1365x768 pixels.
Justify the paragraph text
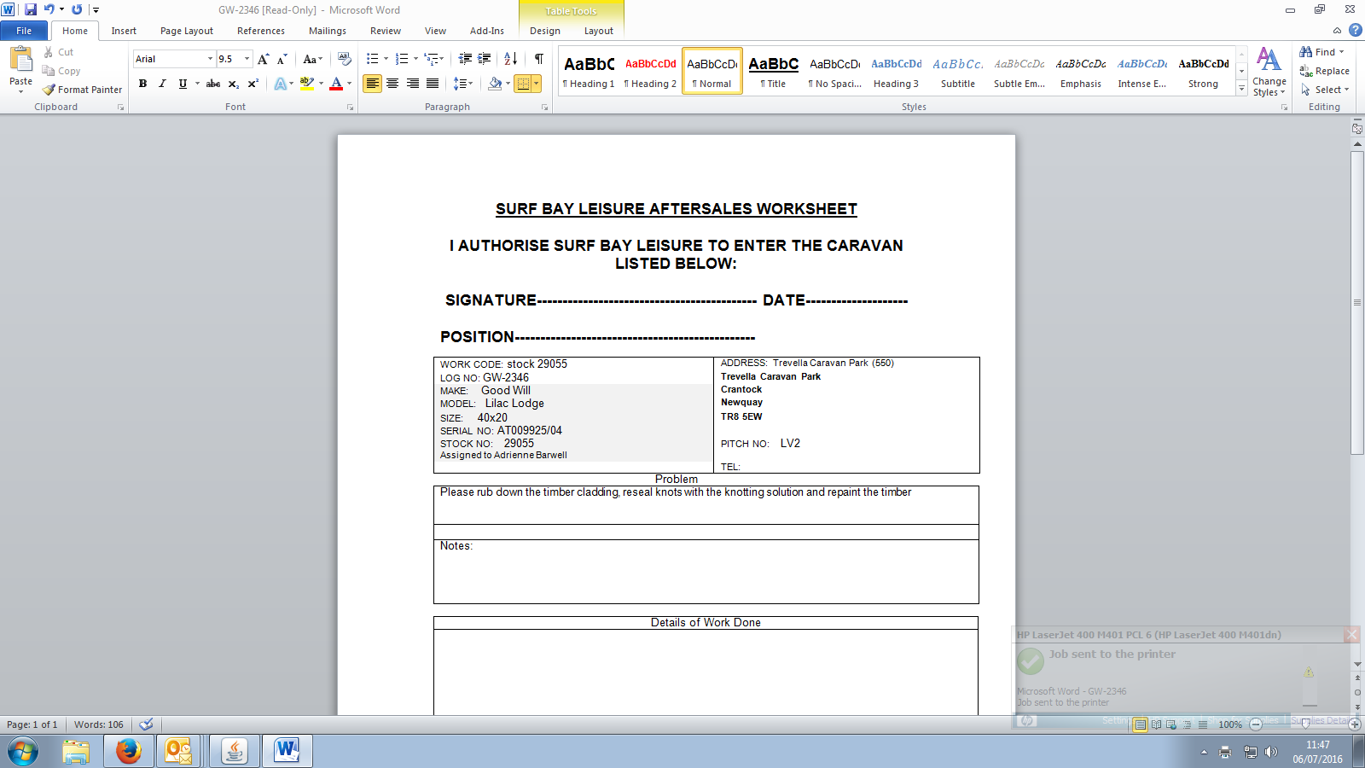click(x=433, y=84)
